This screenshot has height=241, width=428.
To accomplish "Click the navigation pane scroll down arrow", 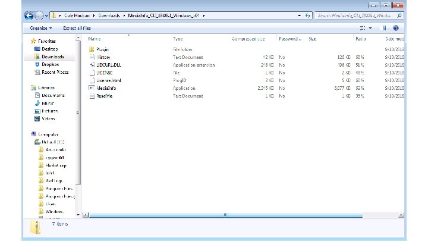I will [x=78, y=215].
